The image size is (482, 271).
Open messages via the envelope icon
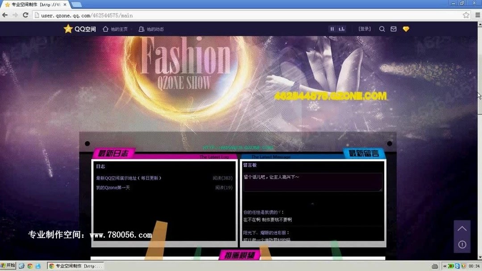click(x=394, y=29)
